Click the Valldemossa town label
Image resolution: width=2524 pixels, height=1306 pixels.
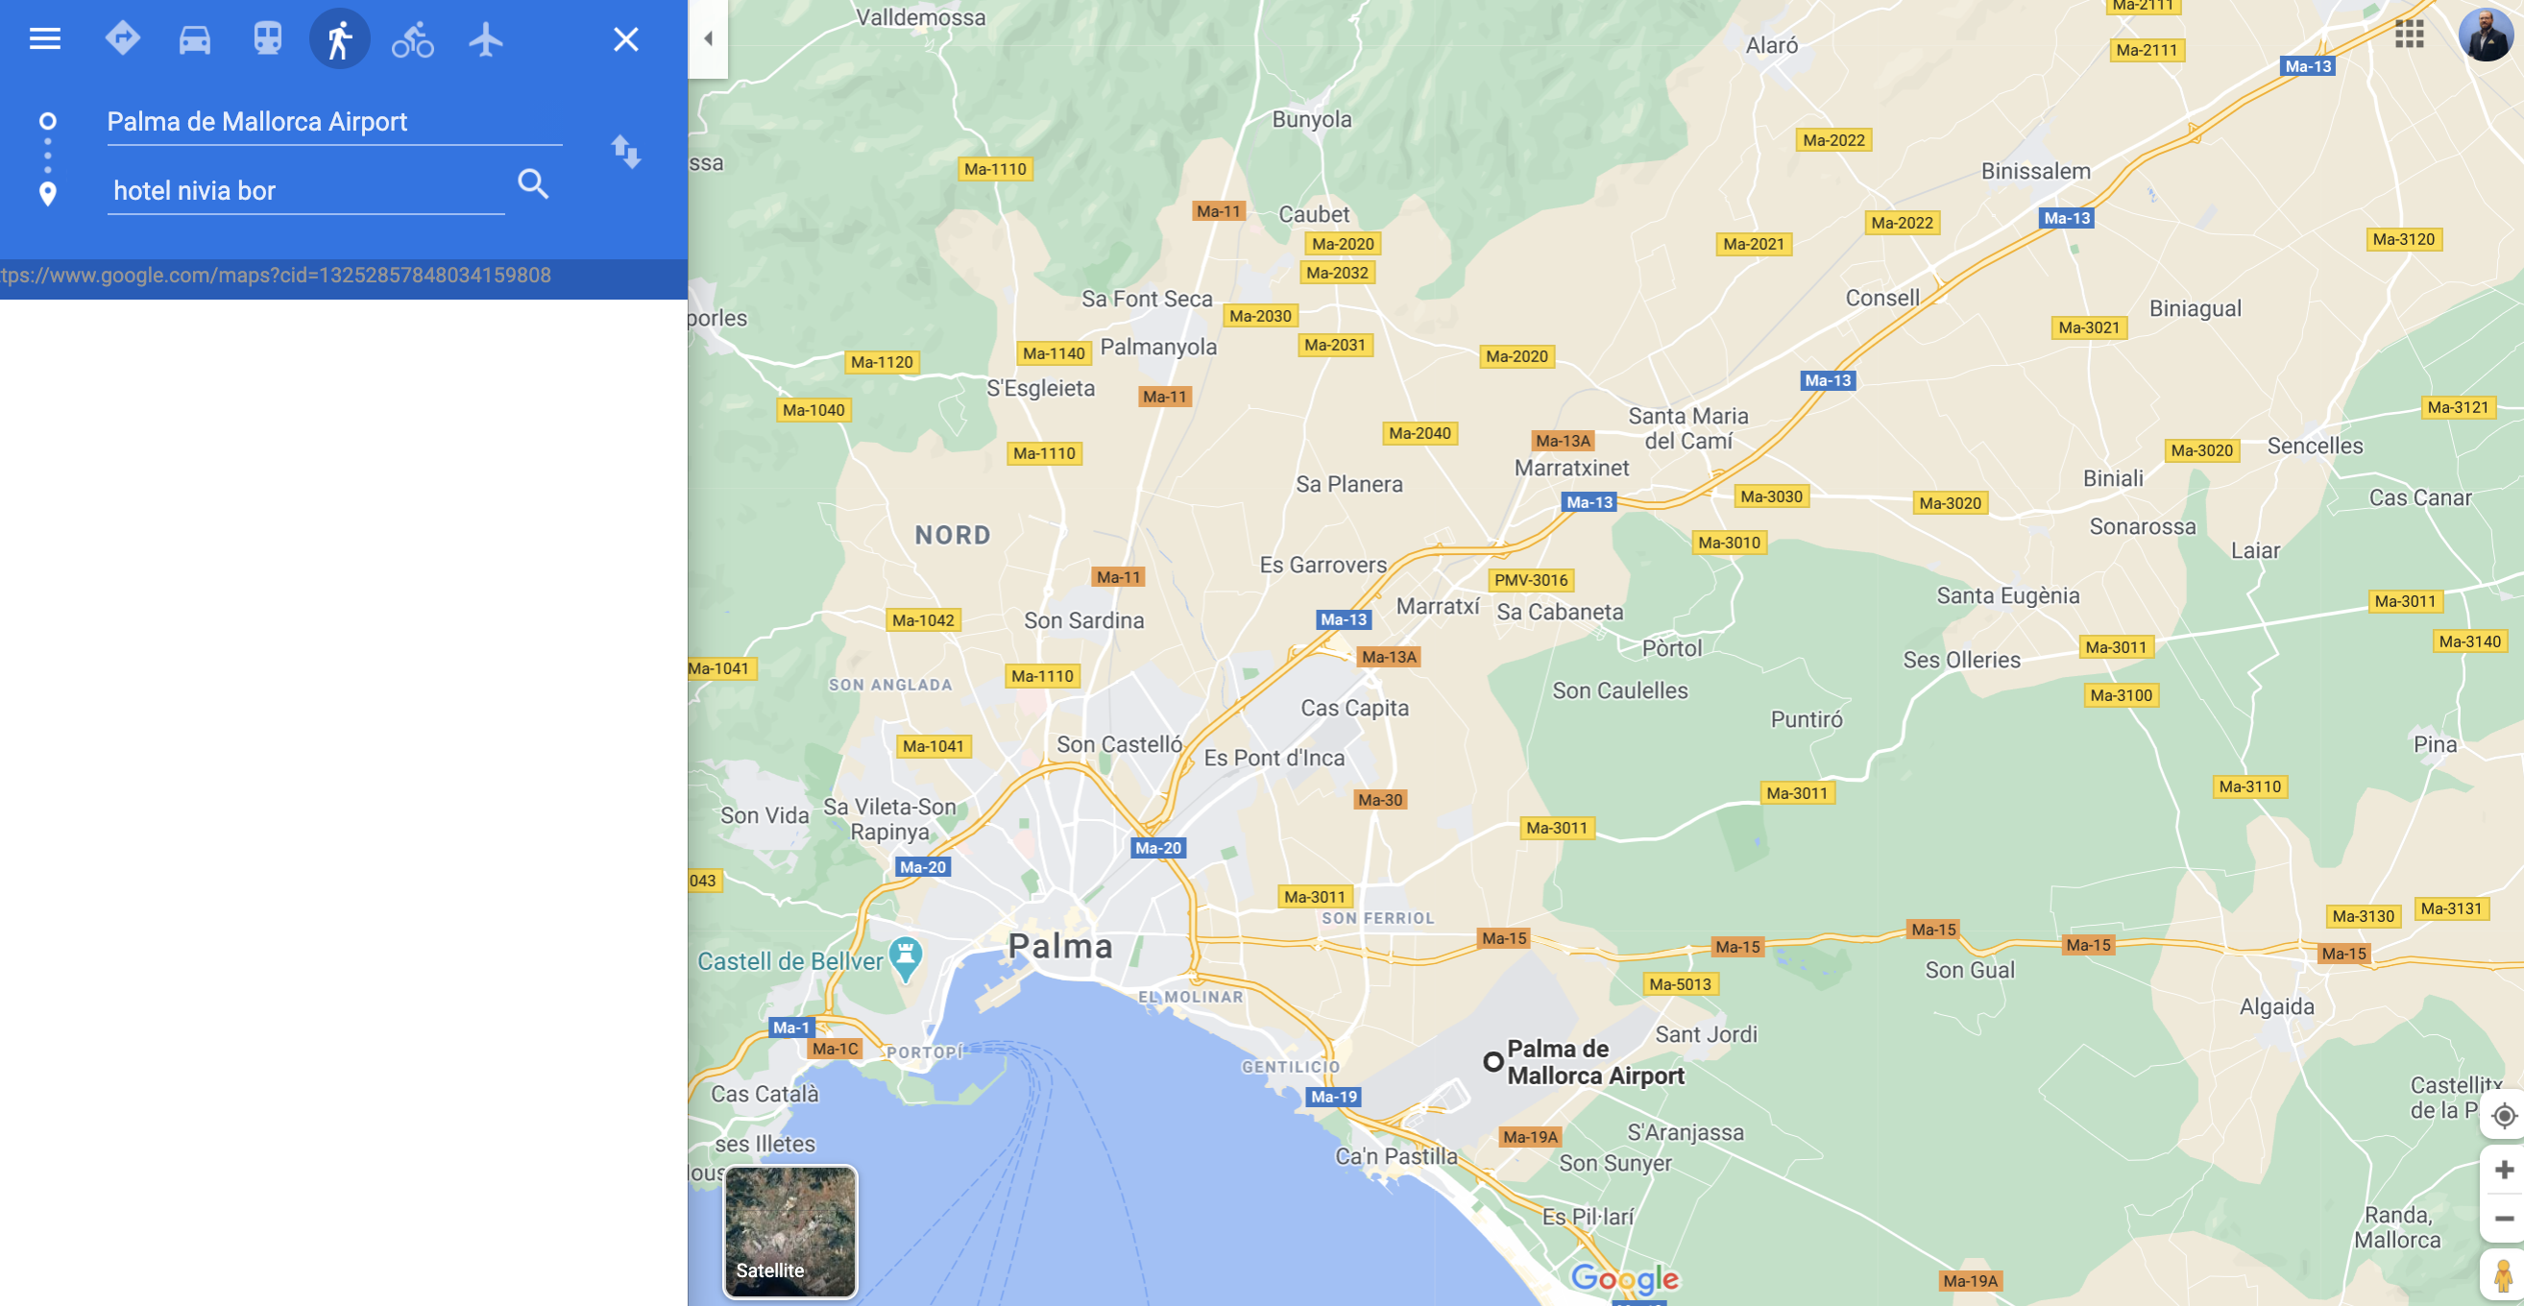[x=921, y=16]
